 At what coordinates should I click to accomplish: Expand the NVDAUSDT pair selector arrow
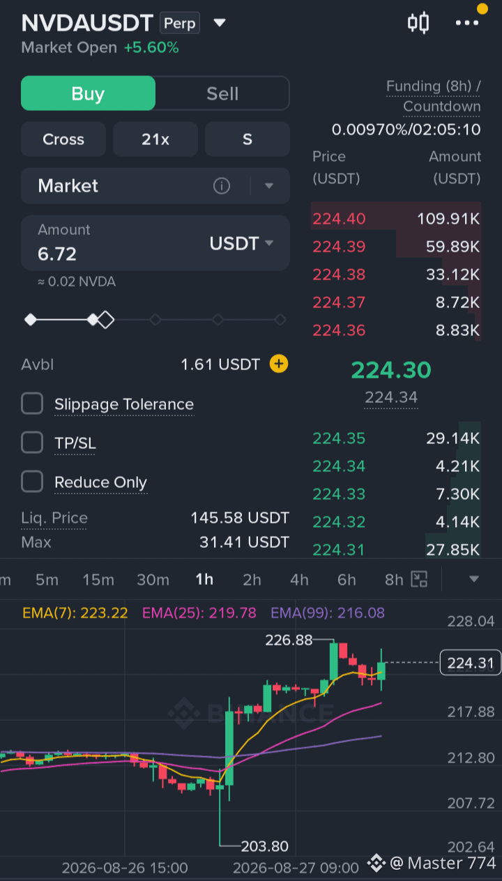[x=220, y=23]
